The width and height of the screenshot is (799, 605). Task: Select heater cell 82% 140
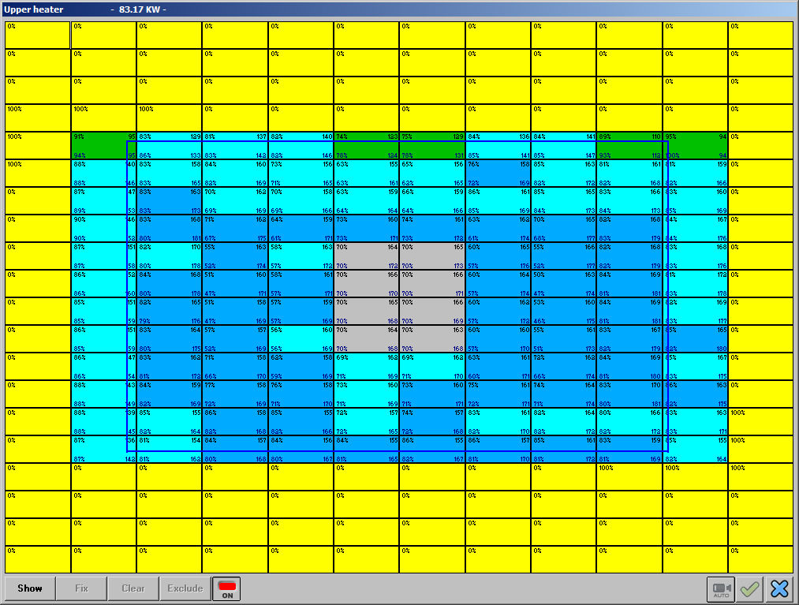(301, 146)
